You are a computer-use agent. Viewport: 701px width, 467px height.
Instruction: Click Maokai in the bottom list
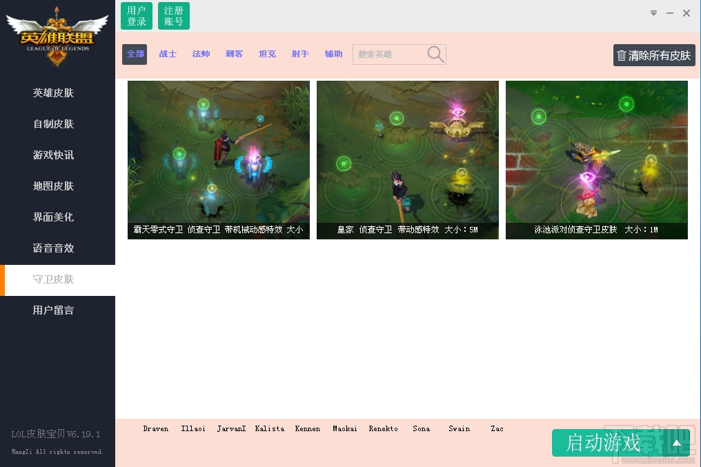click(345, 428)
